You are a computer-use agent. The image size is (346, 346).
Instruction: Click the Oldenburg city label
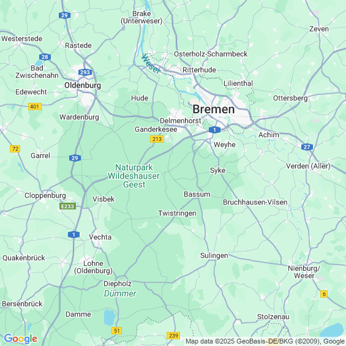coord(83,85)
